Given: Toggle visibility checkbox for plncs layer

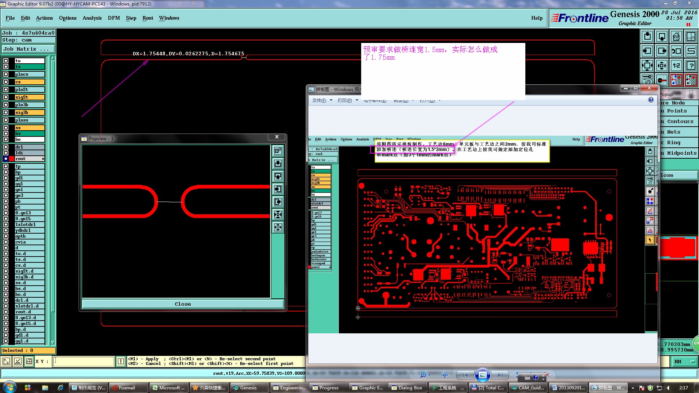Looking at the screenshot, I should [x=6, y=74].
